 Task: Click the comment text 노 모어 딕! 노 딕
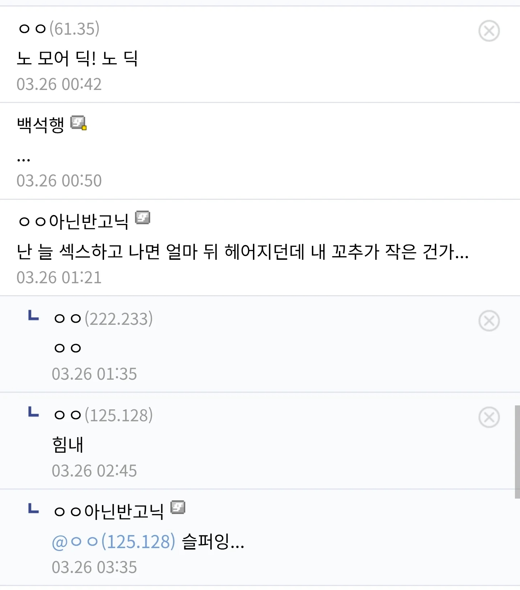click(77, 58)
